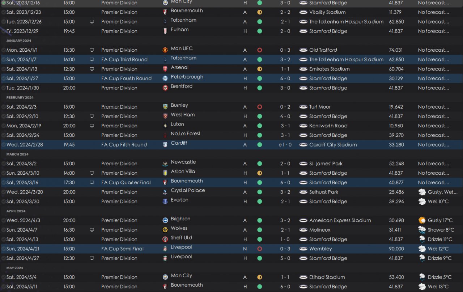Click the MAY 2024 month header
Image resolution: width=463 pixels, height=292 pixels.
coord(15,268)
